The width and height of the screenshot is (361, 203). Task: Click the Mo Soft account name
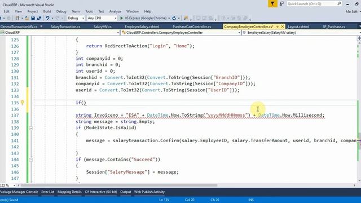tap(351, 11)
